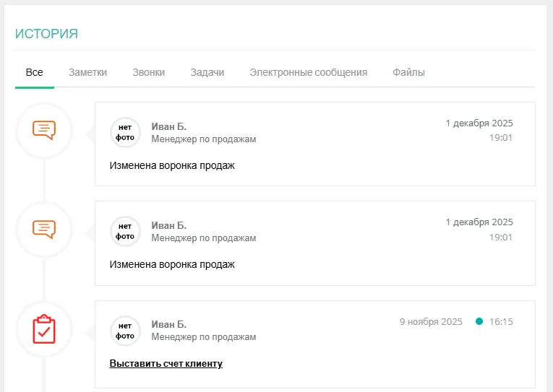Image resolution: width=553 pixels, height=392 pixels.
Task: Click the 'нет фото' avatar in second entry
Action: [125, 231]
